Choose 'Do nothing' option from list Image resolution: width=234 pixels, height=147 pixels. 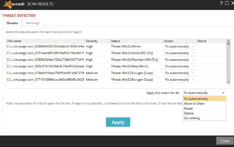tap(204, 118)
